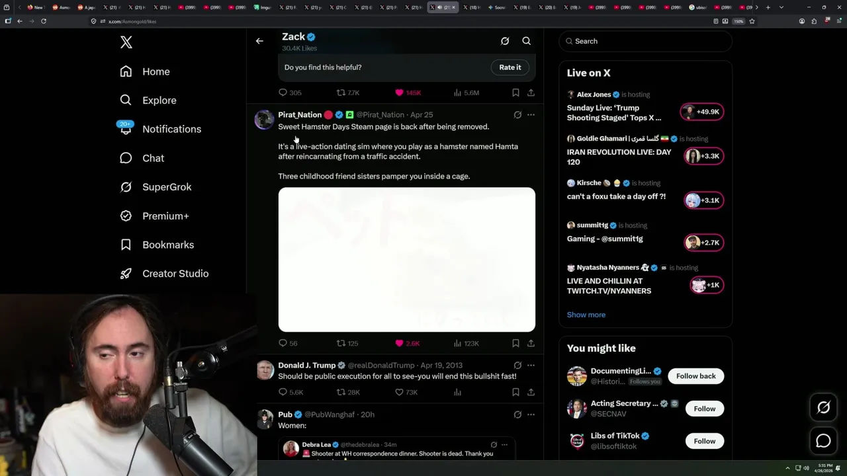Viewport: 847px width, 476px height.
Task: Click the Home house icon
Action: [126, 71]
